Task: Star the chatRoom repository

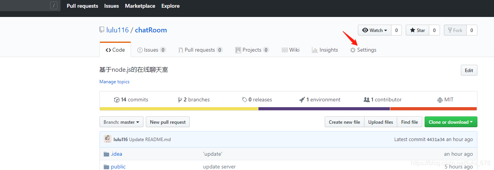Action: [417, 30]
